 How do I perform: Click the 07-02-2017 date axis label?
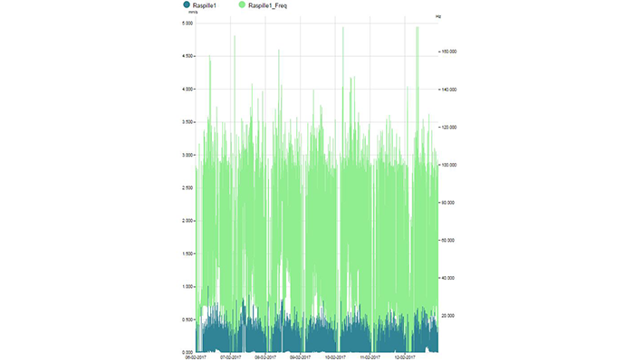click(231, 357)
